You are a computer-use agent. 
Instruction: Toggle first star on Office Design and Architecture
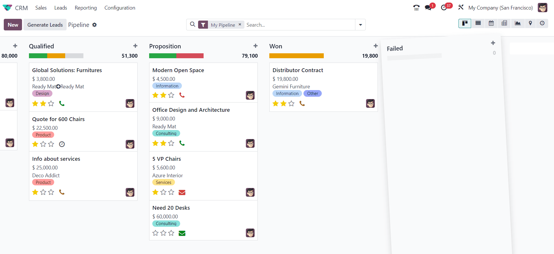(156, 143)
